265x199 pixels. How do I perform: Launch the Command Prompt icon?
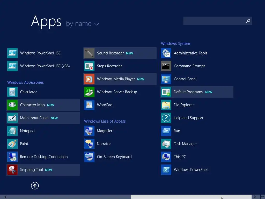166,66
